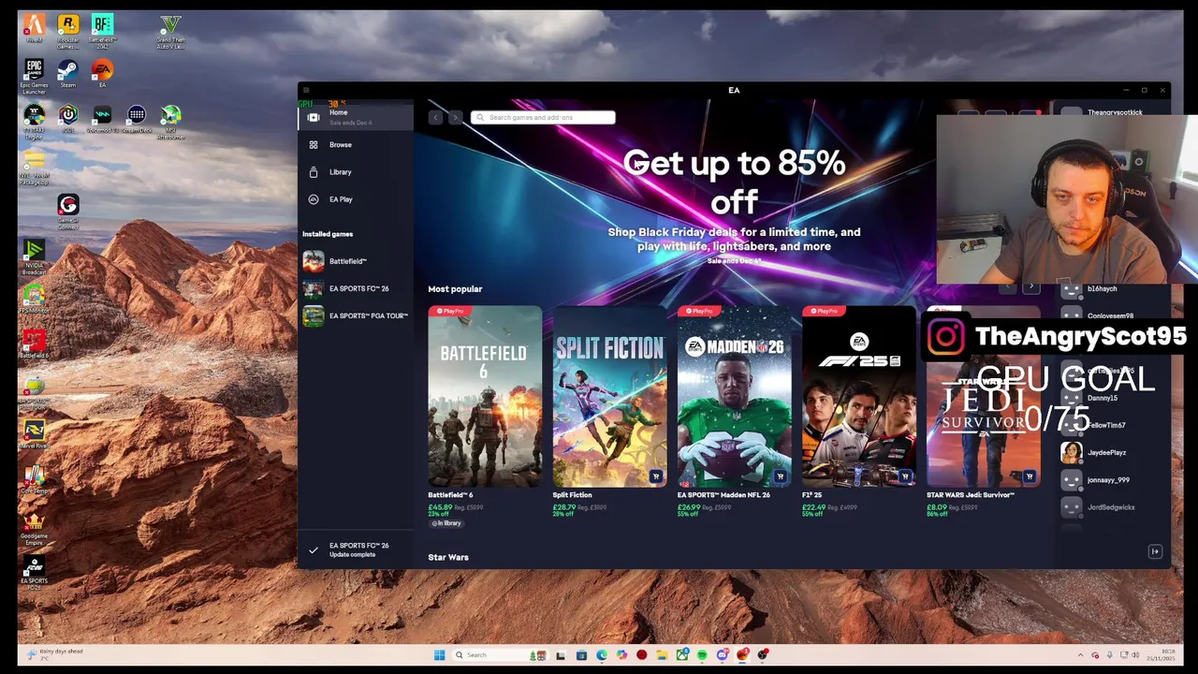
Task: Open FiveM desktop shortcut
Action: point(34,29)
